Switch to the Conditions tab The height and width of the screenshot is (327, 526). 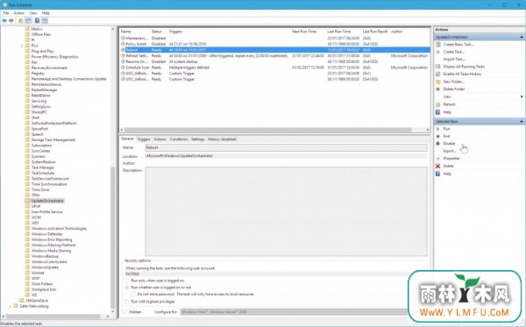click(179, 139)
